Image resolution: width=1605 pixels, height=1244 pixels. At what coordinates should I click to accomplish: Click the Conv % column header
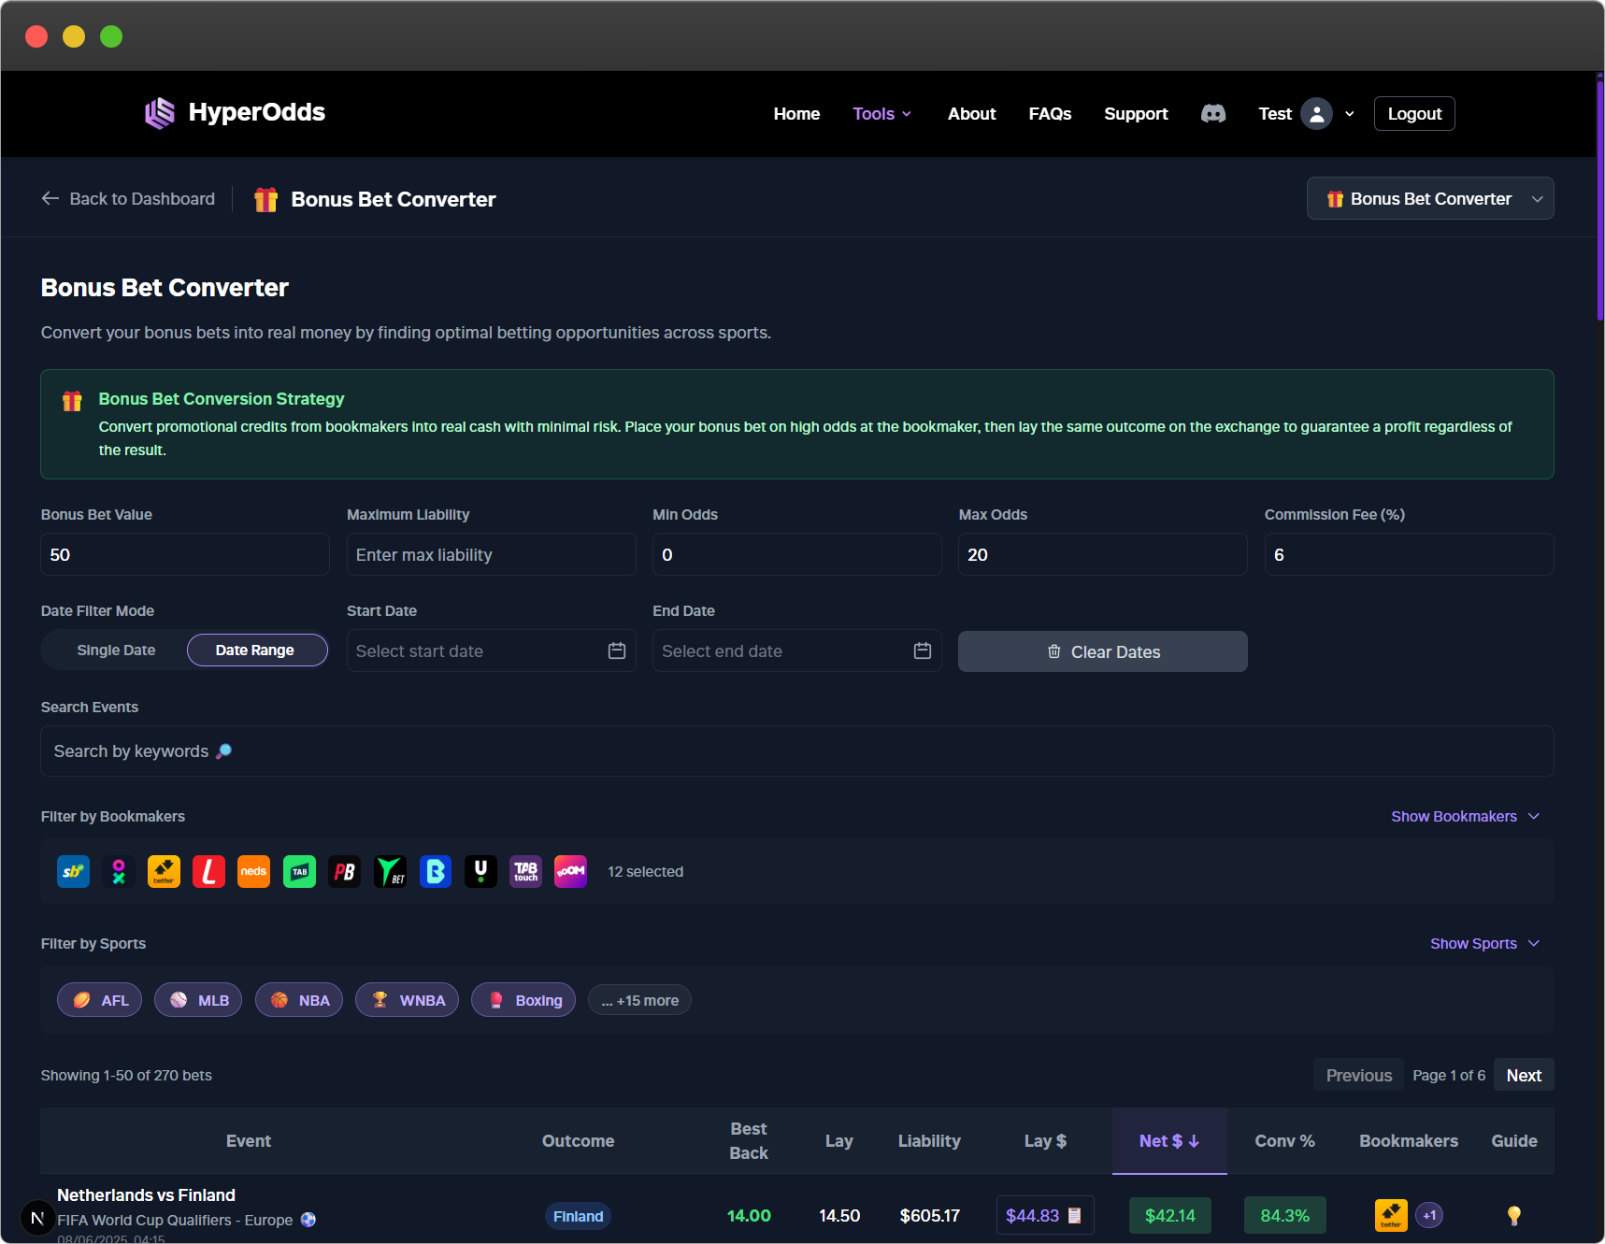coord(1284,1140)
